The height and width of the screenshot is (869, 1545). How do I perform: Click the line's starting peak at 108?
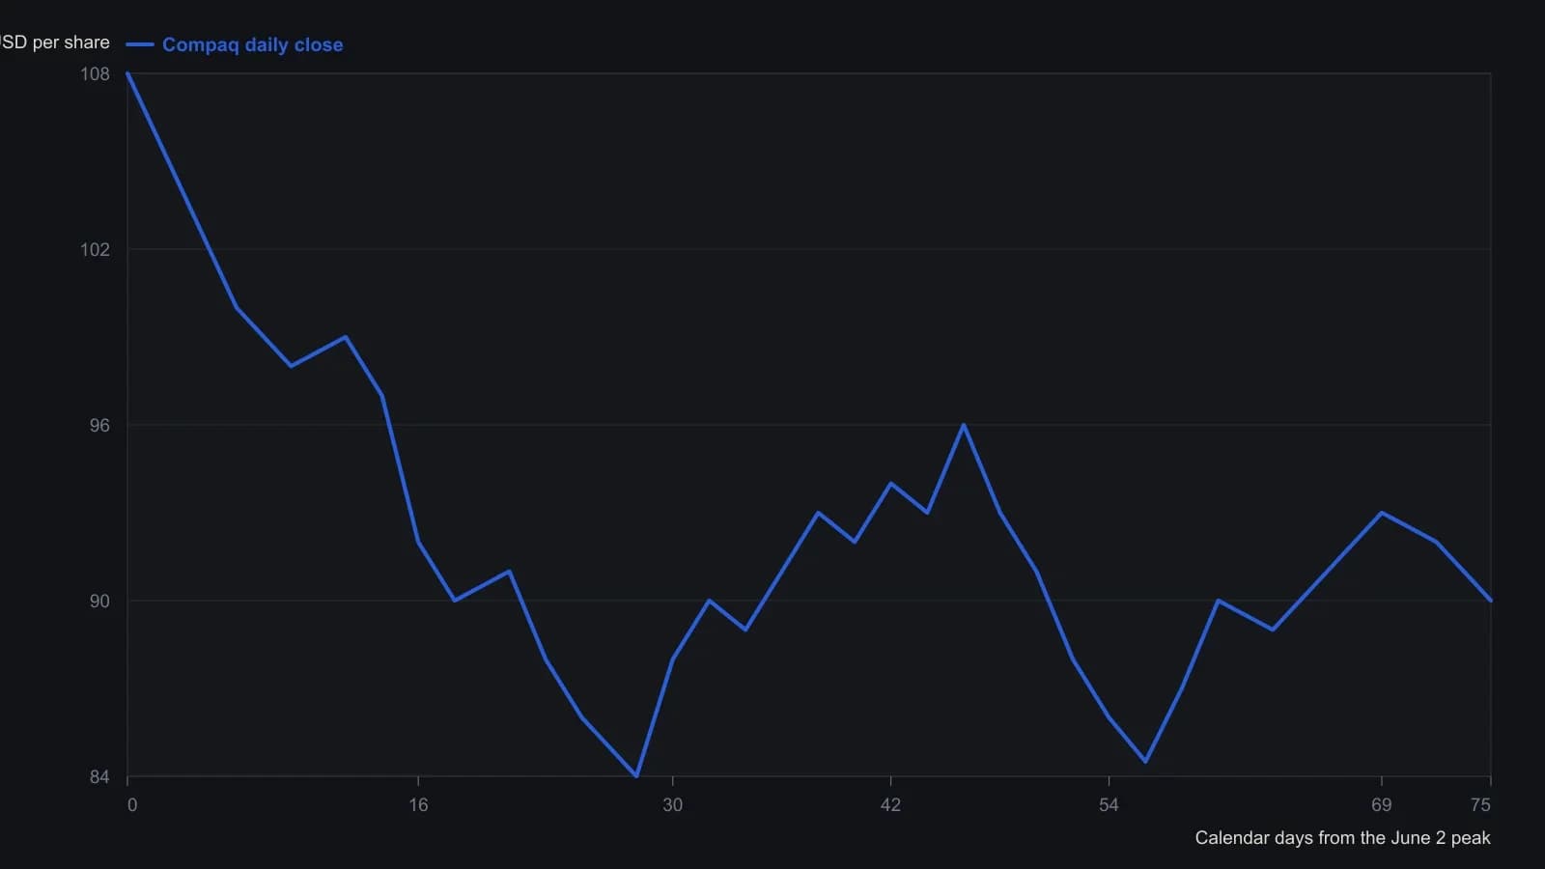(127, 73)
